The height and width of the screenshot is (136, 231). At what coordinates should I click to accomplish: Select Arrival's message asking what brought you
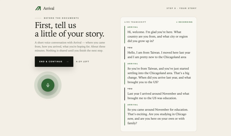tap(159, 75)
